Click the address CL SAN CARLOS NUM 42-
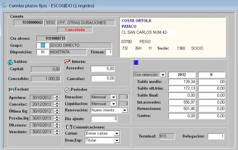 pyautogui.click(x=145, y=32)
